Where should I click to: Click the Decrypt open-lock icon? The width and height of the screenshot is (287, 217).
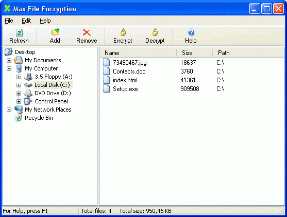pyautogui.click(x=155, y=32)
